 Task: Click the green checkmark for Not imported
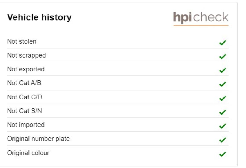coord(223,126)
